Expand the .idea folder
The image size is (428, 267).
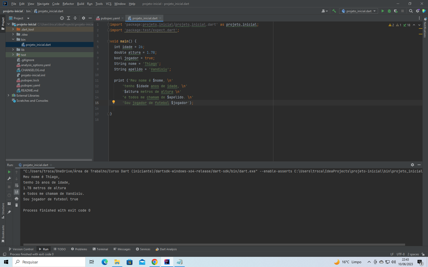pyautogui.click(x=13, y=34)
